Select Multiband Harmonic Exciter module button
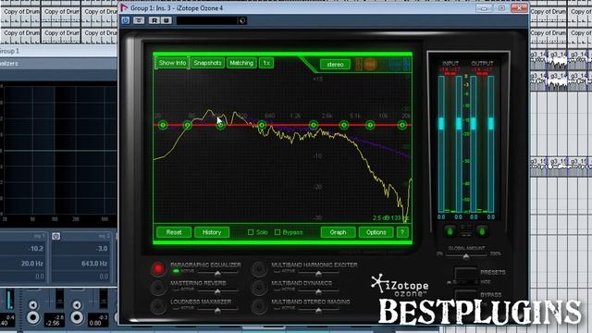The image size is (592, 333). [259, 268]
